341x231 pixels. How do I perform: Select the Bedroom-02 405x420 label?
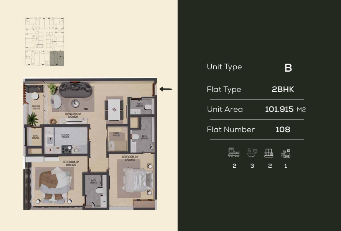coord(70,163)
